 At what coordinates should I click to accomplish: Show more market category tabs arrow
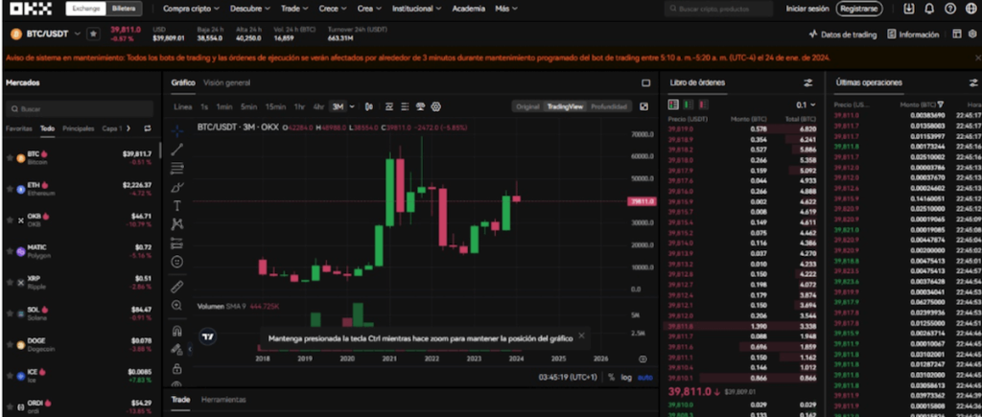[129, 128]
